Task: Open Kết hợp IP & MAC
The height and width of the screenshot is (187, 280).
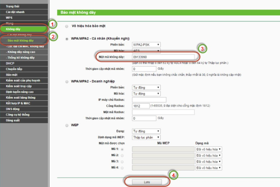Action: [24, 103]
